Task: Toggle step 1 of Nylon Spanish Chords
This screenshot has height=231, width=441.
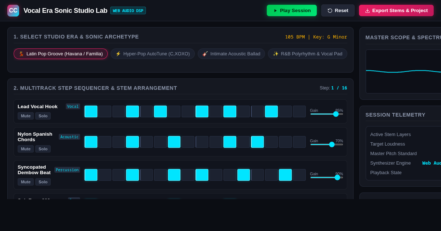Action: click(x=91, y=142)
